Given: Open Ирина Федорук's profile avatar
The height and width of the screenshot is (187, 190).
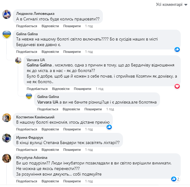Looking at the screenshot, I should pos(7,138).
